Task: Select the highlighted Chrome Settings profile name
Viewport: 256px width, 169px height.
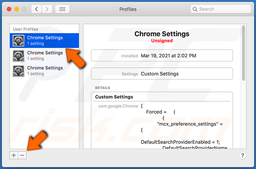Action: [45, 38]
